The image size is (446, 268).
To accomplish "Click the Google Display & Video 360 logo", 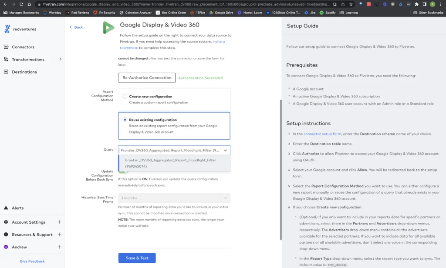I will pos(108,28).
